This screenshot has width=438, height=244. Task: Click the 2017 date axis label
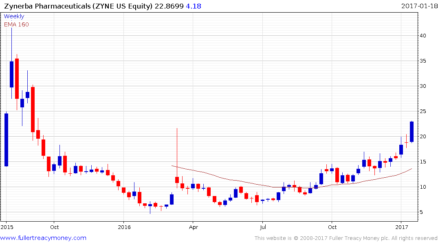[402, 227]
